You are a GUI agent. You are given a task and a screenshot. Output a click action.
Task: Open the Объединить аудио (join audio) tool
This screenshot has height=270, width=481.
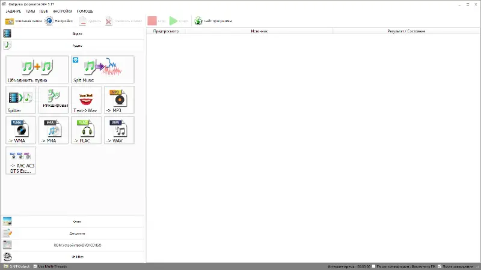pyautogui.click(x=37, y=70)
